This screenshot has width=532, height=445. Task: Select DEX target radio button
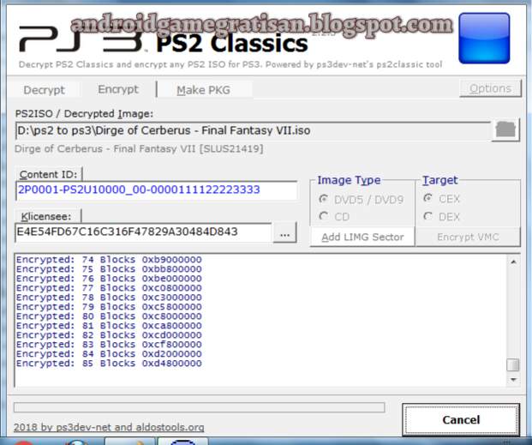pos(442,216)
